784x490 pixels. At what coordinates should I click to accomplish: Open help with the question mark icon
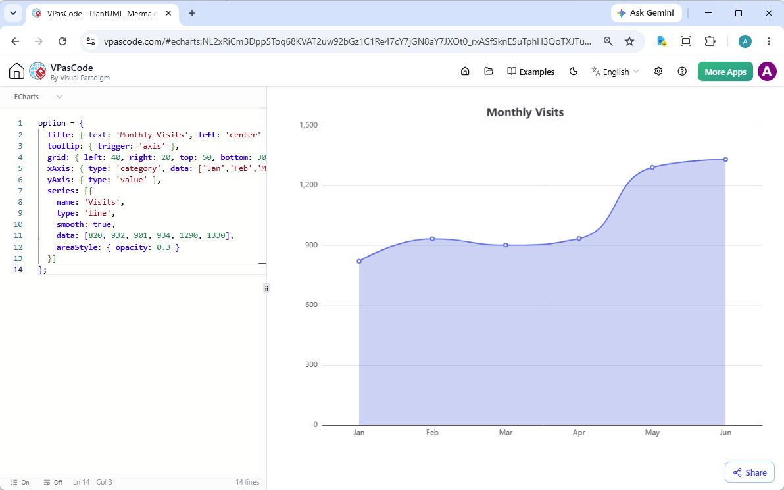tap(682, 72)
